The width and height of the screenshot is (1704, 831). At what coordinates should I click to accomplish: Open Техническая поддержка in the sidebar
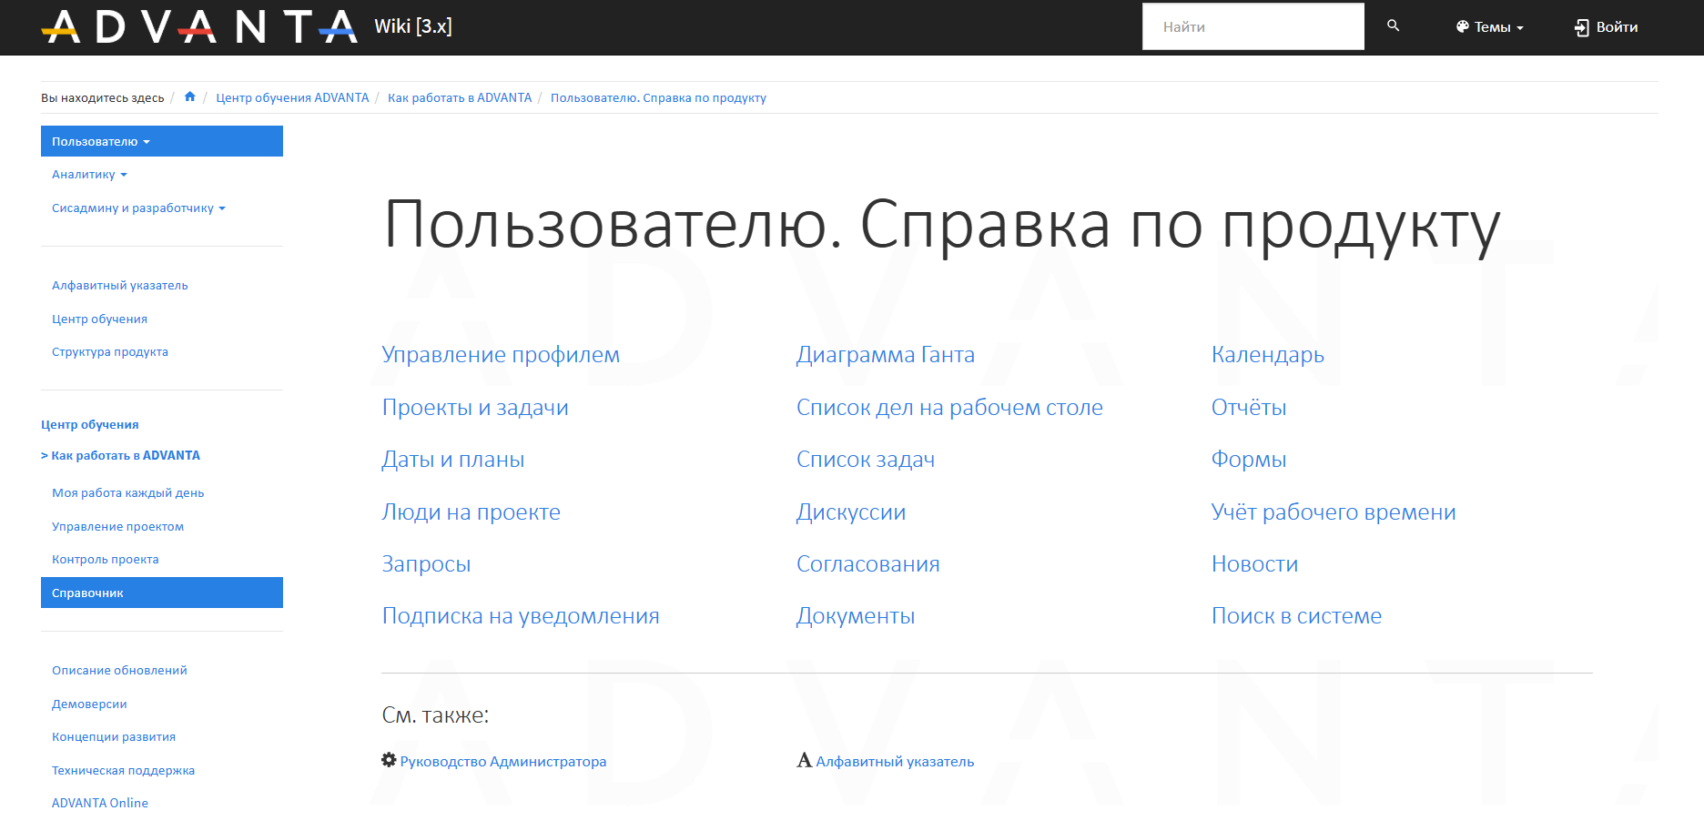pos(123,771)
